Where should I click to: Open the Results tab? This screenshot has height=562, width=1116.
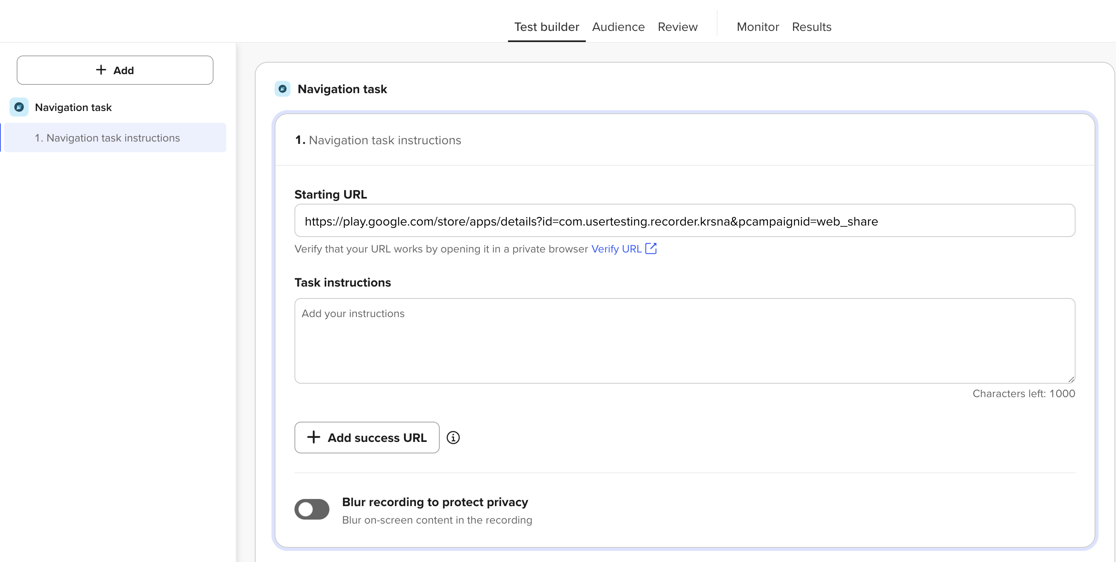point(812,27)
